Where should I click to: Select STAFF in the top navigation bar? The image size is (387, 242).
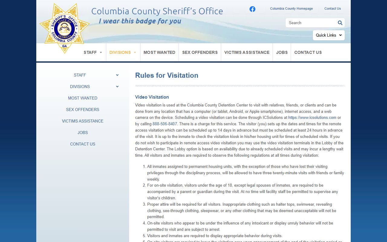pos(90,52)
